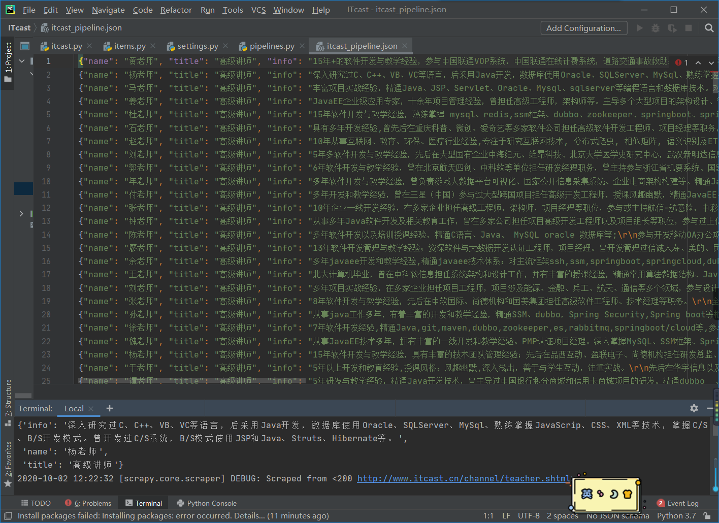This screenshot has width=719, height=523.
Task: Close the itcast.py editor tab
Action: (x=89, y=46)
